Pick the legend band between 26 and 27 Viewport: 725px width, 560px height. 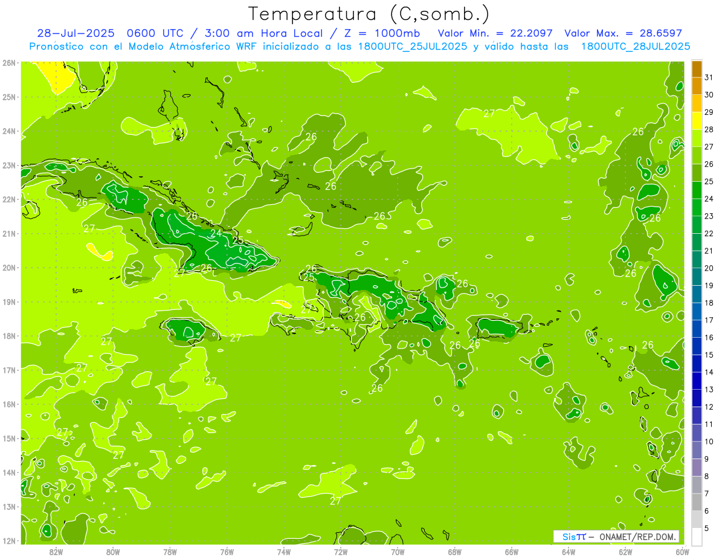click(x=697, y=156)
